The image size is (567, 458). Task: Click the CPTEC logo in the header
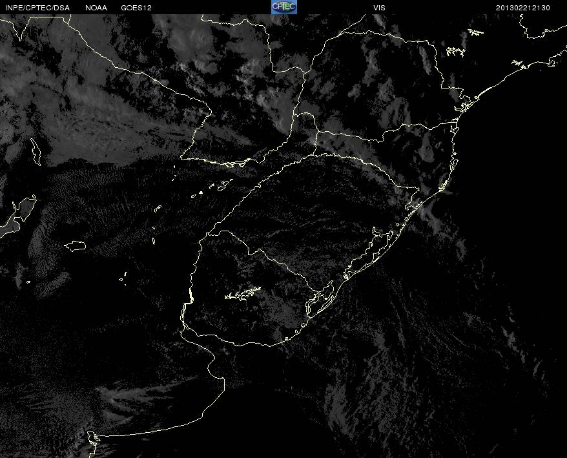(x=284, y=7)
